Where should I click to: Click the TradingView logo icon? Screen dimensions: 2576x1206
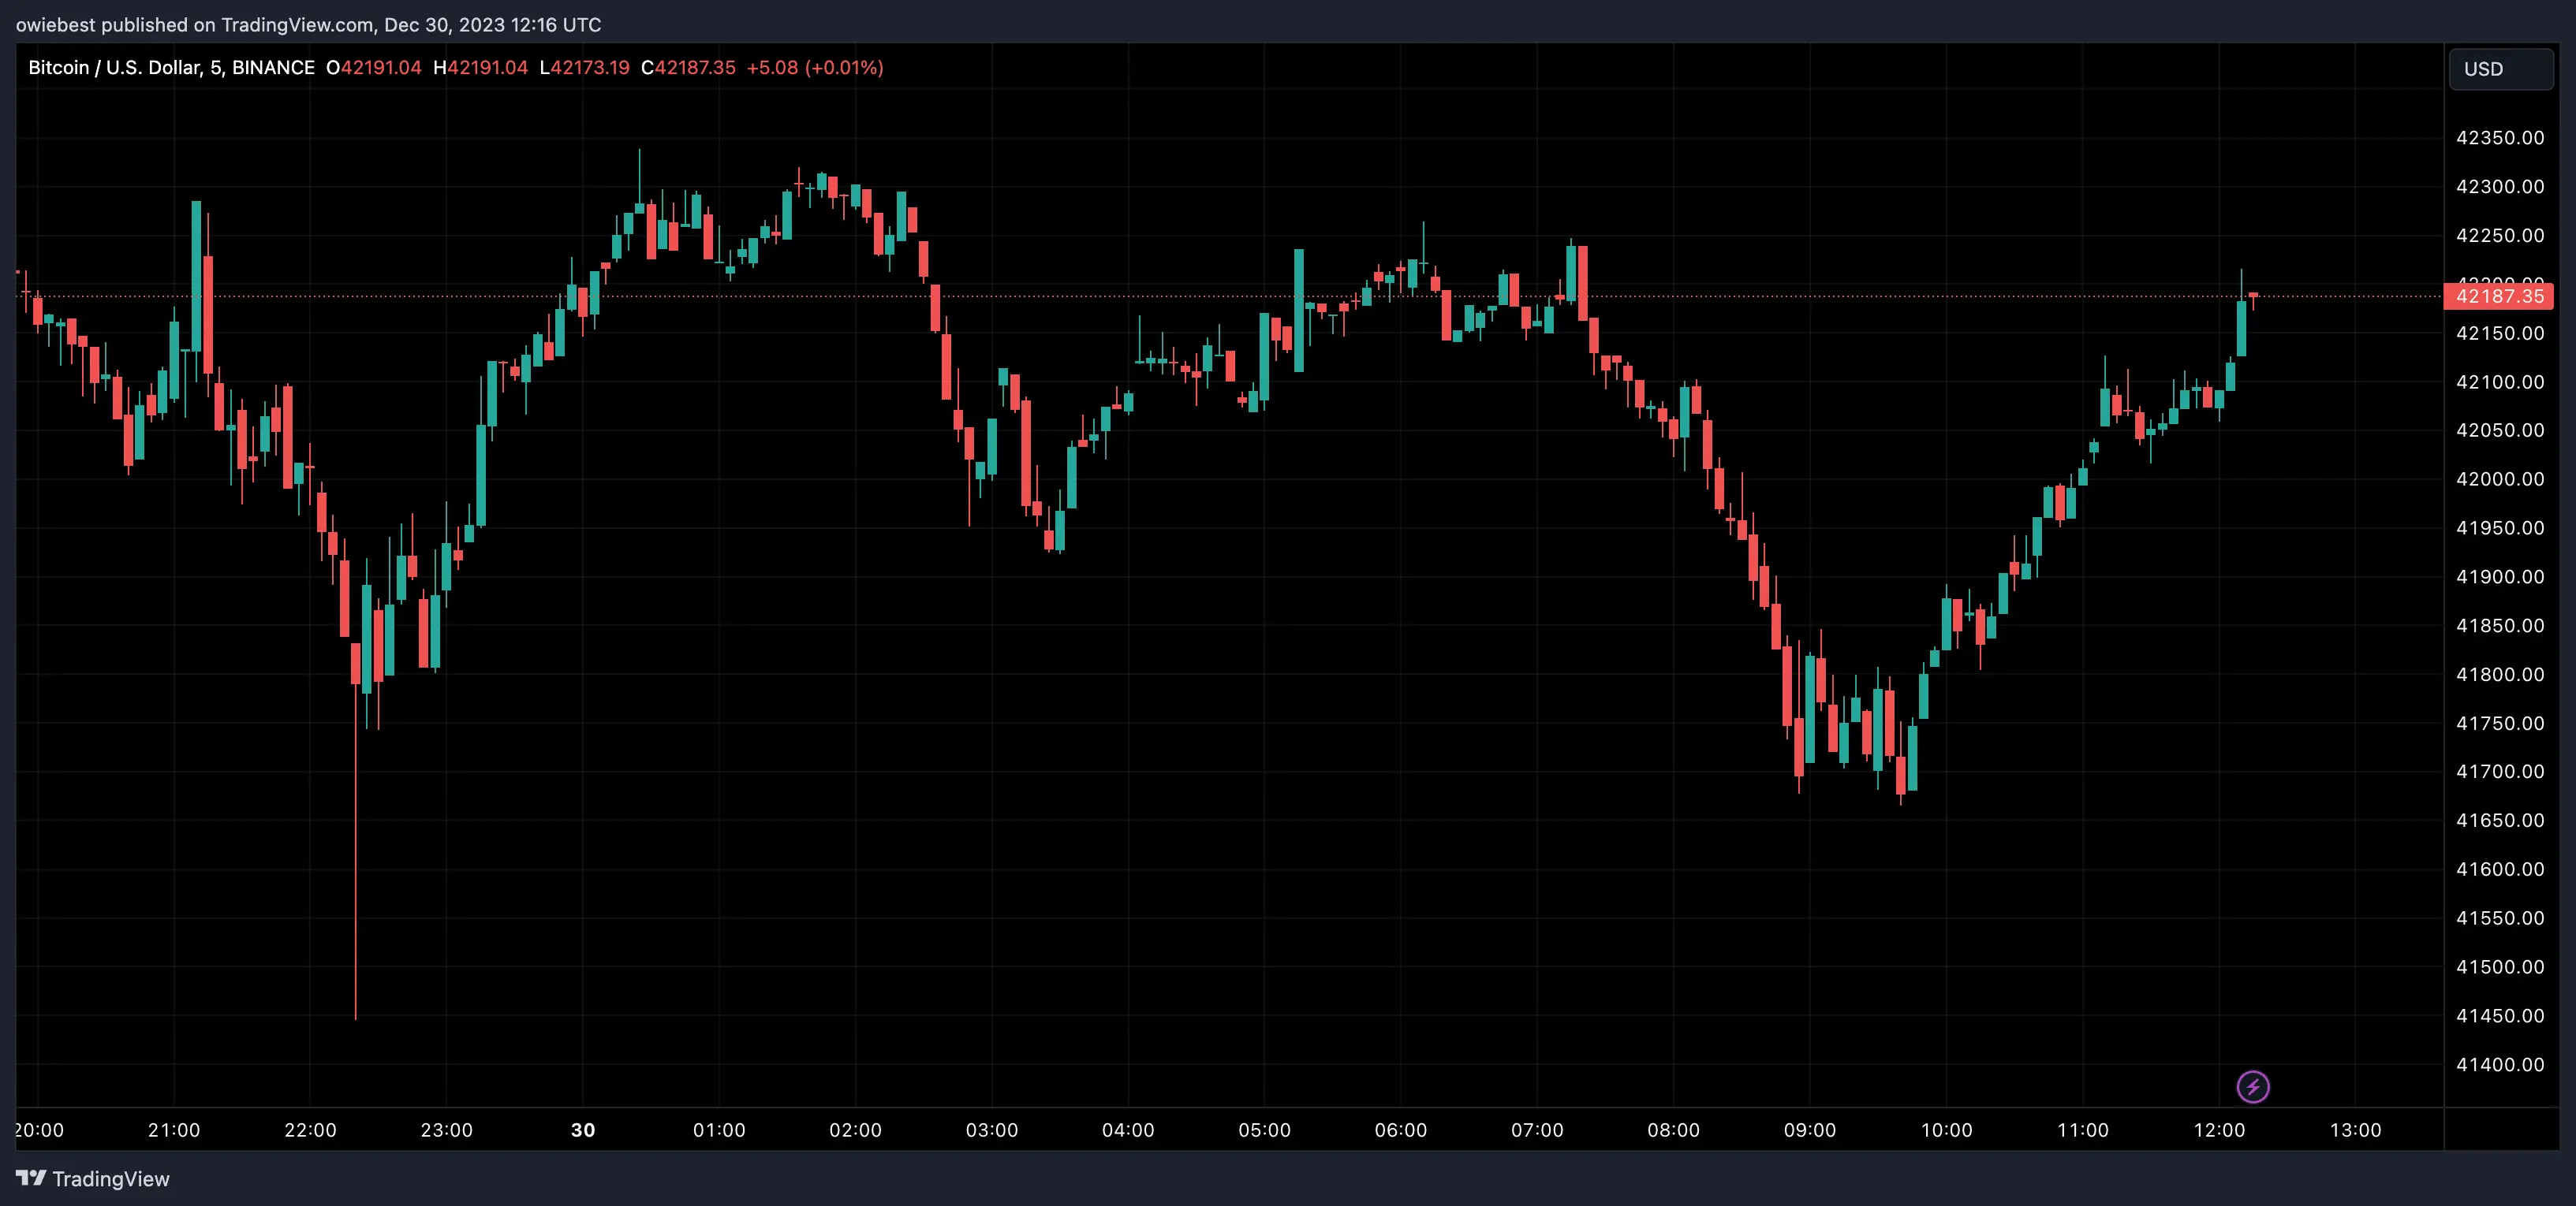pyautogui.click(x=31, y=1178)
